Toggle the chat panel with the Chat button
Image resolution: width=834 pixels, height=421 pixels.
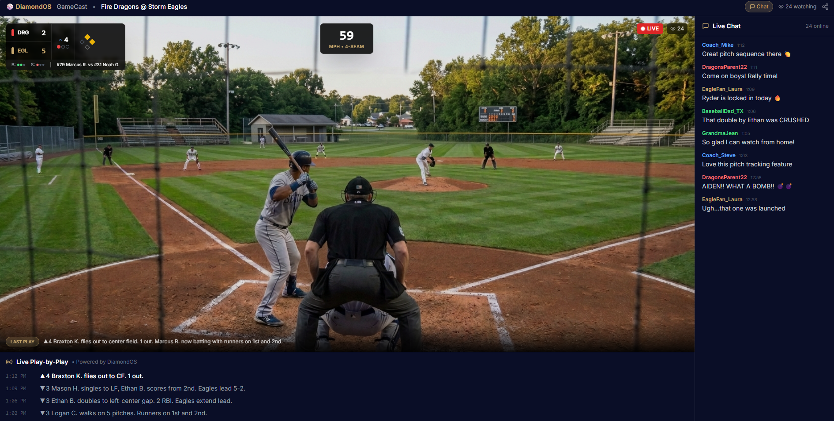pyautogui.click(x=759, y=6)
